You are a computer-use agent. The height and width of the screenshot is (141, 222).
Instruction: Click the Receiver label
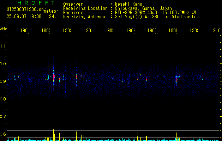73,13
